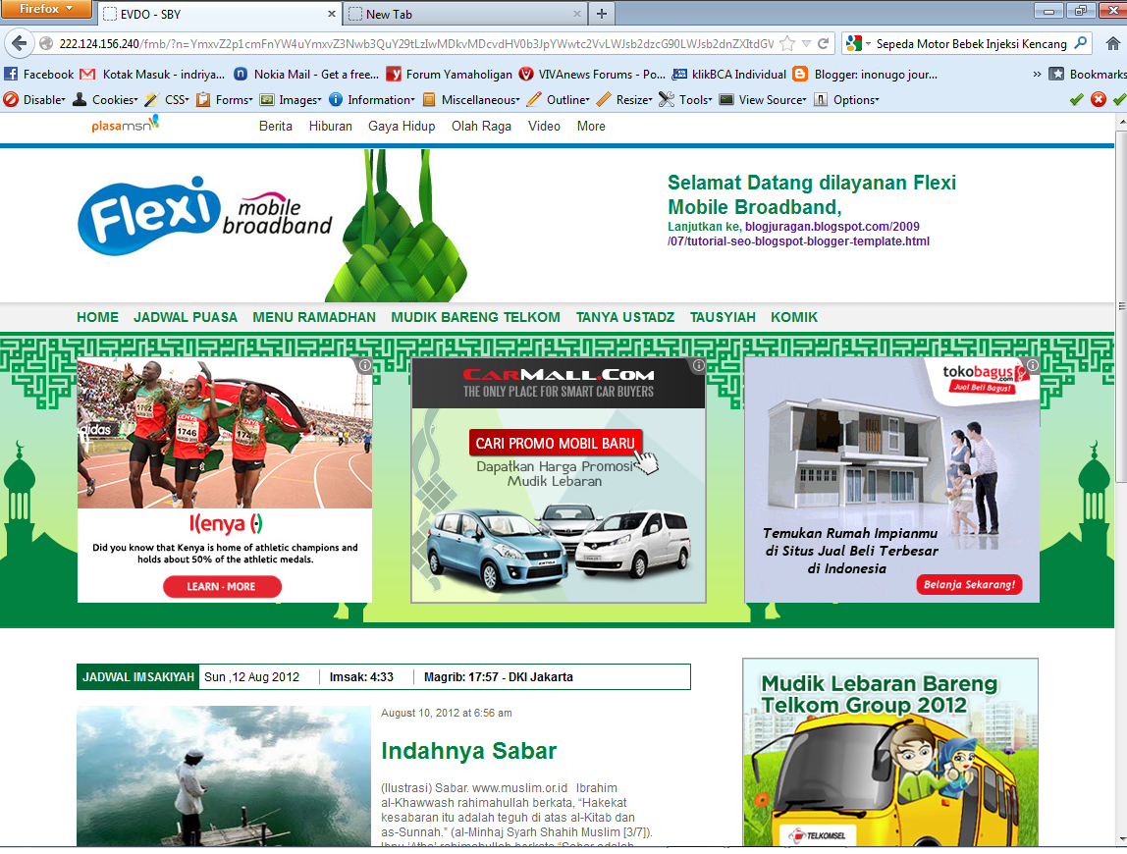The height and width of the screenshot is (854, 1127).
Task: Open the Options dropdown menu
Action: [x=846, y=100]
